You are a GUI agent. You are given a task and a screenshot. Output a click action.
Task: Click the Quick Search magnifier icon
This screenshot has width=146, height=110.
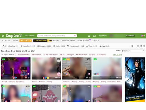click(2, 55)
